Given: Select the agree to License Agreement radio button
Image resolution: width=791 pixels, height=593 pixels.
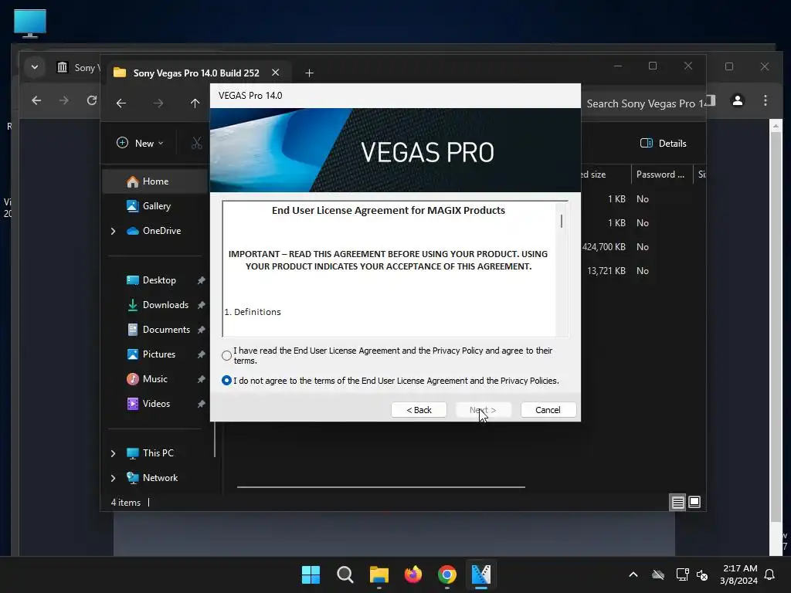Looking at the screenshot, I should (226, 355).
